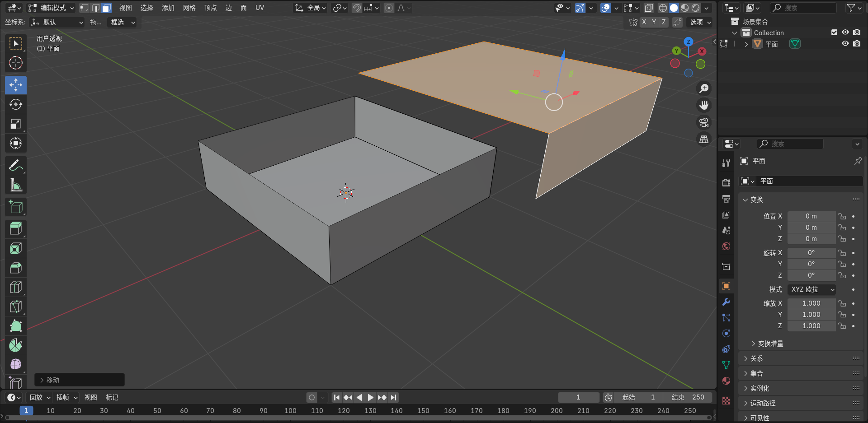The height and width of the screenshot is (423, 868).
Task: Select the Spin tool
Action: pyautogui.click(x=16, y=345)
